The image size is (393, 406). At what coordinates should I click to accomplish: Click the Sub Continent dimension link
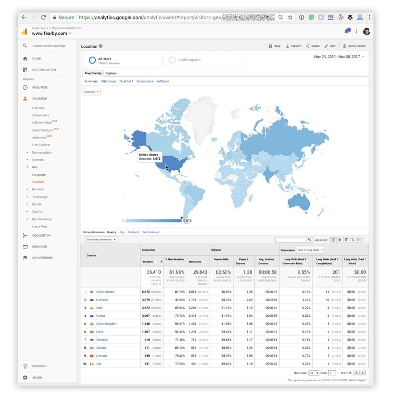click(151, 232)
